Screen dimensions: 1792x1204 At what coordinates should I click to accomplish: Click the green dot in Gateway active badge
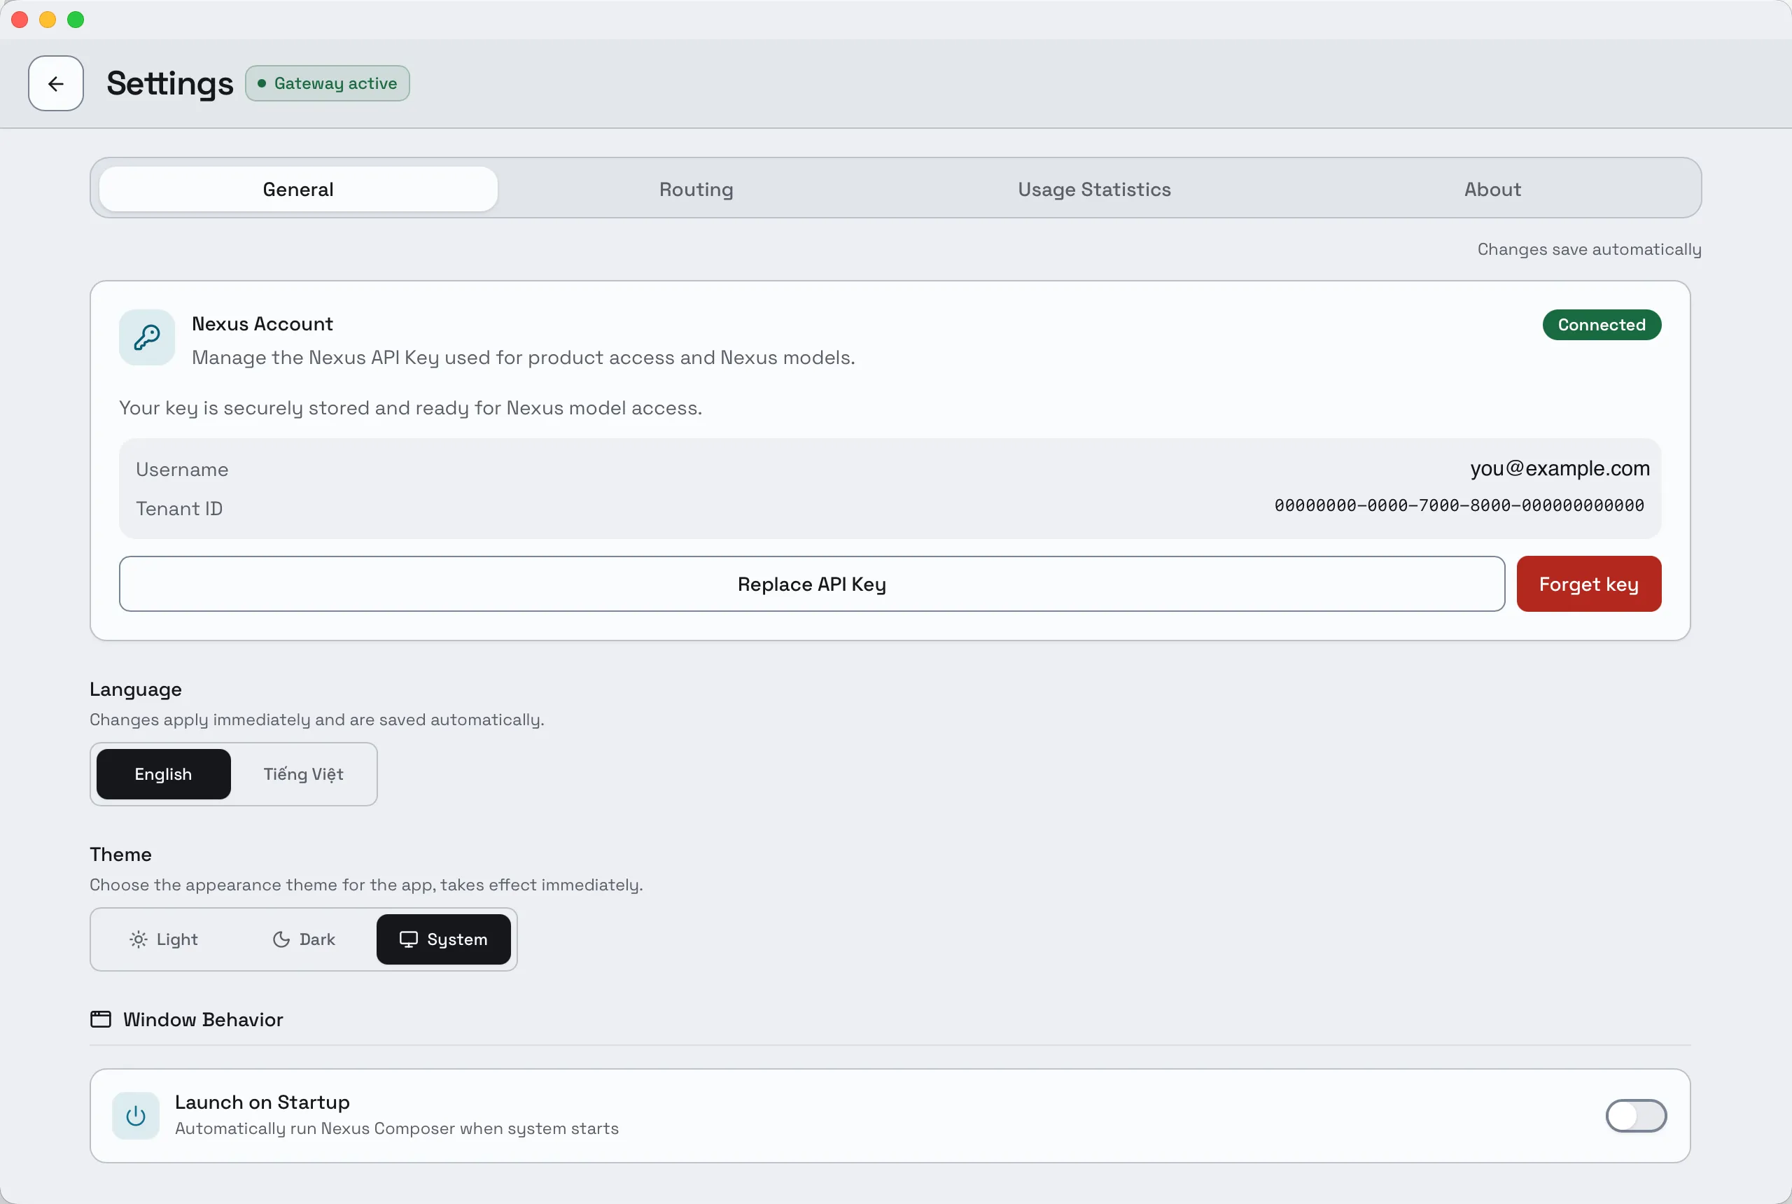coord(262,83)
